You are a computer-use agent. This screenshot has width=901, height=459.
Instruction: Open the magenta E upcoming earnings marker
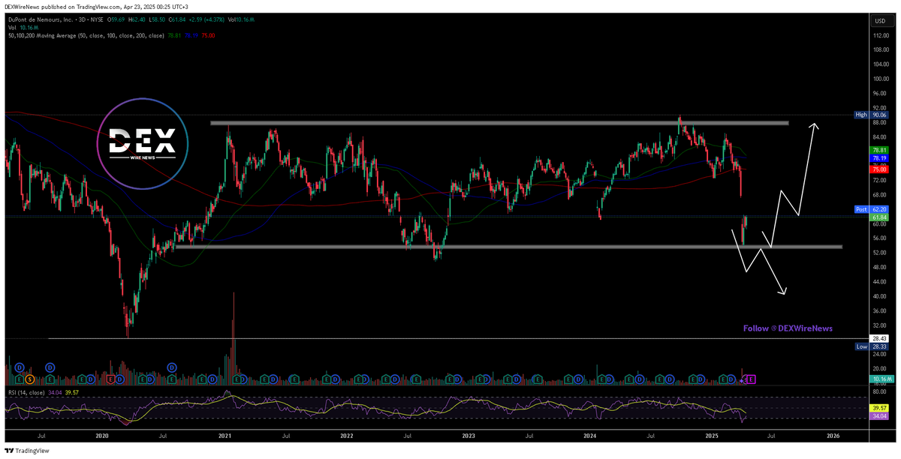[x=751, y=379]
